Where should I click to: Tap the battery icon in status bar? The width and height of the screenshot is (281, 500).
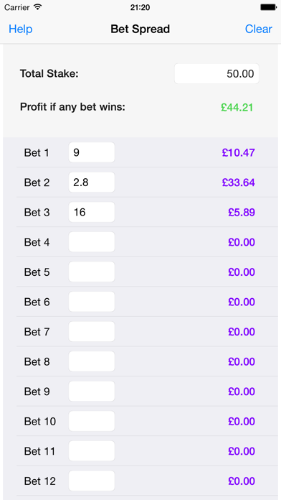(x=268, y=7)
